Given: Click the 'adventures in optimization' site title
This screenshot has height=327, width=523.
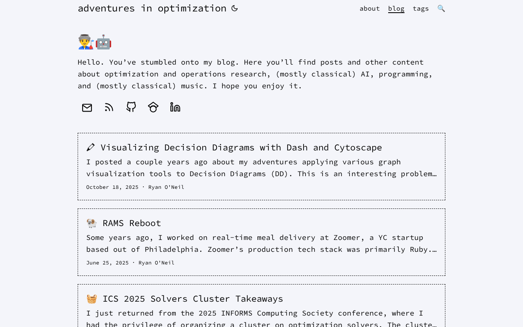Looking at the screenshot, I should click(x=152, y=8).
